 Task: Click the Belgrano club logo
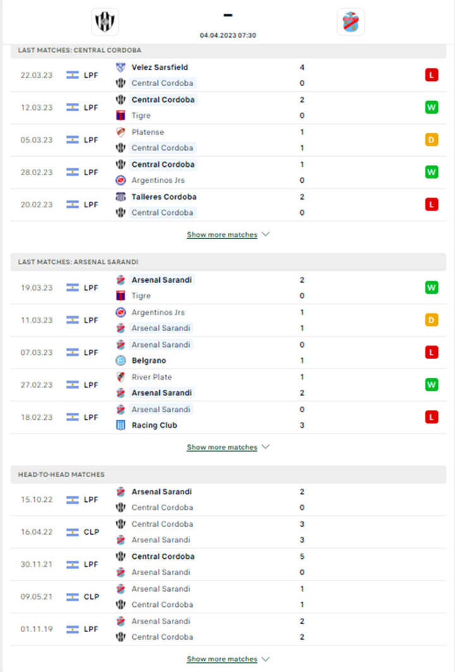tap(121, 360)
